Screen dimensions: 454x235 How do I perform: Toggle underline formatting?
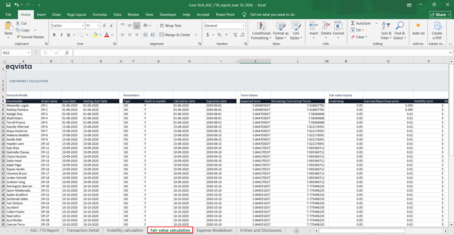pyautogui.click(x=69, y=35)
